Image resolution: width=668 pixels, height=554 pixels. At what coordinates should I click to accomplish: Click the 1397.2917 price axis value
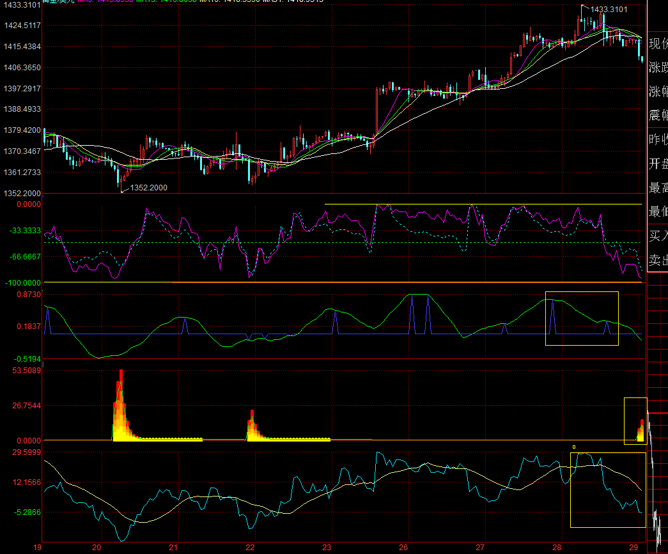click(x=22, y=89)
